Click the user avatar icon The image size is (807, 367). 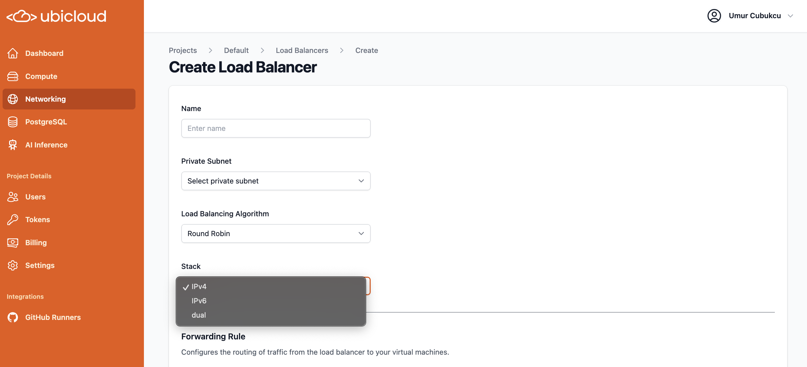pyautogui.click(x=714, y=16)
